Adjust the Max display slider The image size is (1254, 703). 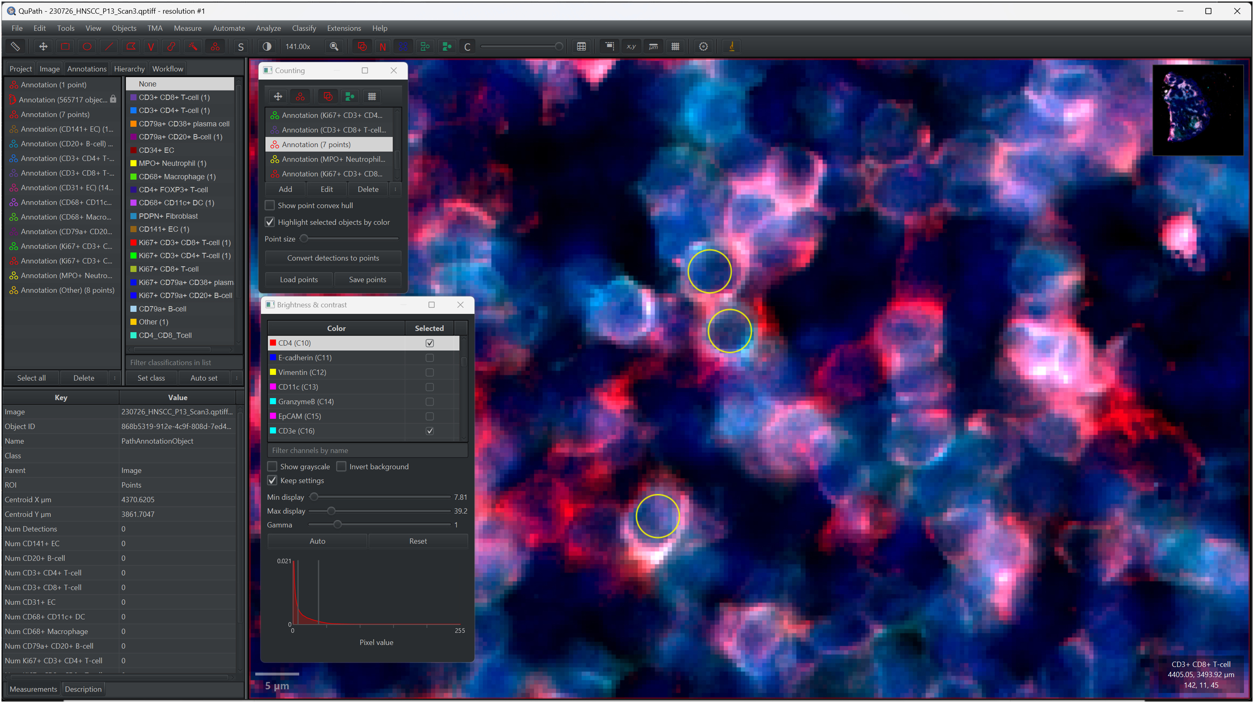point(331,511)
